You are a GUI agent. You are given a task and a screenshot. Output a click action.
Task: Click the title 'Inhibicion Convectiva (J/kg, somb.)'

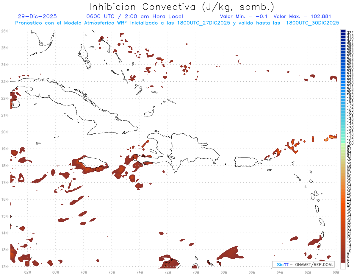(181, 7)
